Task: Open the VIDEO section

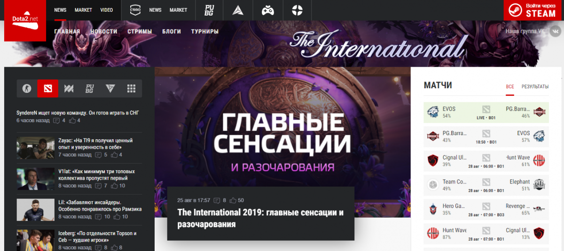Action: 107,10
